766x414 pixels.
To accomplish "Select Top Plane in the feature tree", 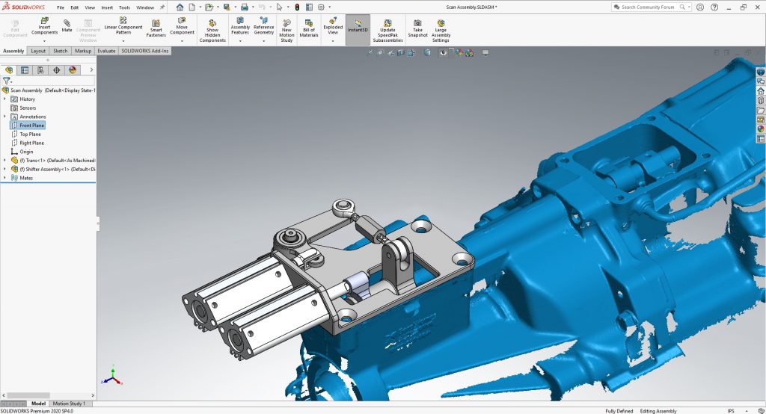I will tap(30, 135).
